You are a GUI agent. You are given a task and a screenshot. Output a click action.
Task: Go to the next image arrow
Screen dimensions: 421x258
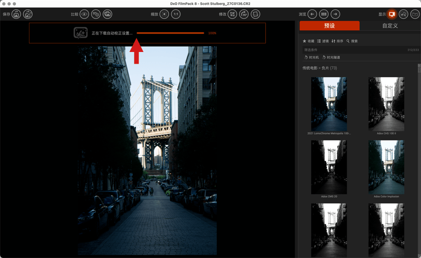pyautogui.click(x=335, y=15)
